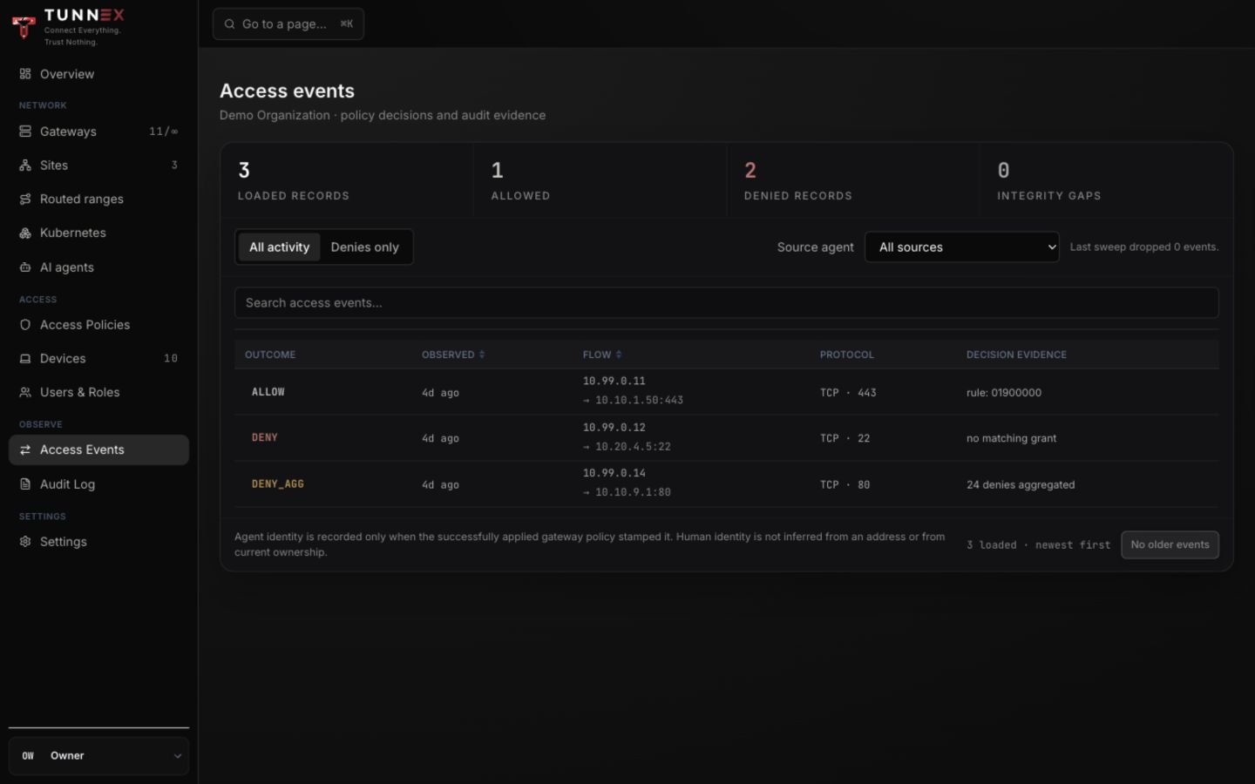Image resolution: width=1255 pixels, height=784 pixels.
Task: Open the Audit Log
Action: [98, 484]
